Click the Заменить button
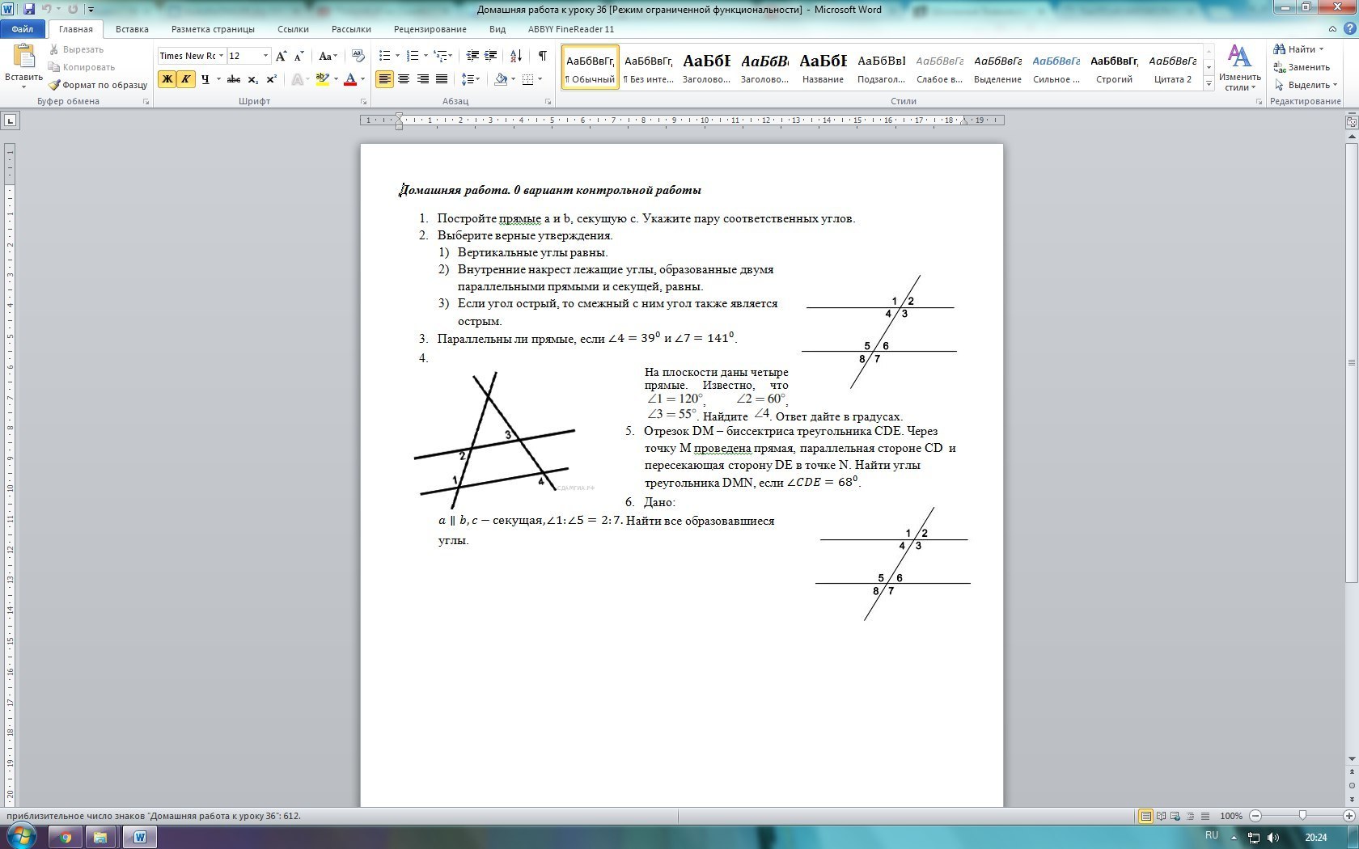Viewport: 1359px width, 849px height. 1302,67
